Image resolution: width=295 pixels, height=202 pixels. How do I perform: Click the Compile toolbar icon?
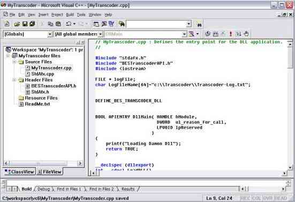click(x=208, y=34)
